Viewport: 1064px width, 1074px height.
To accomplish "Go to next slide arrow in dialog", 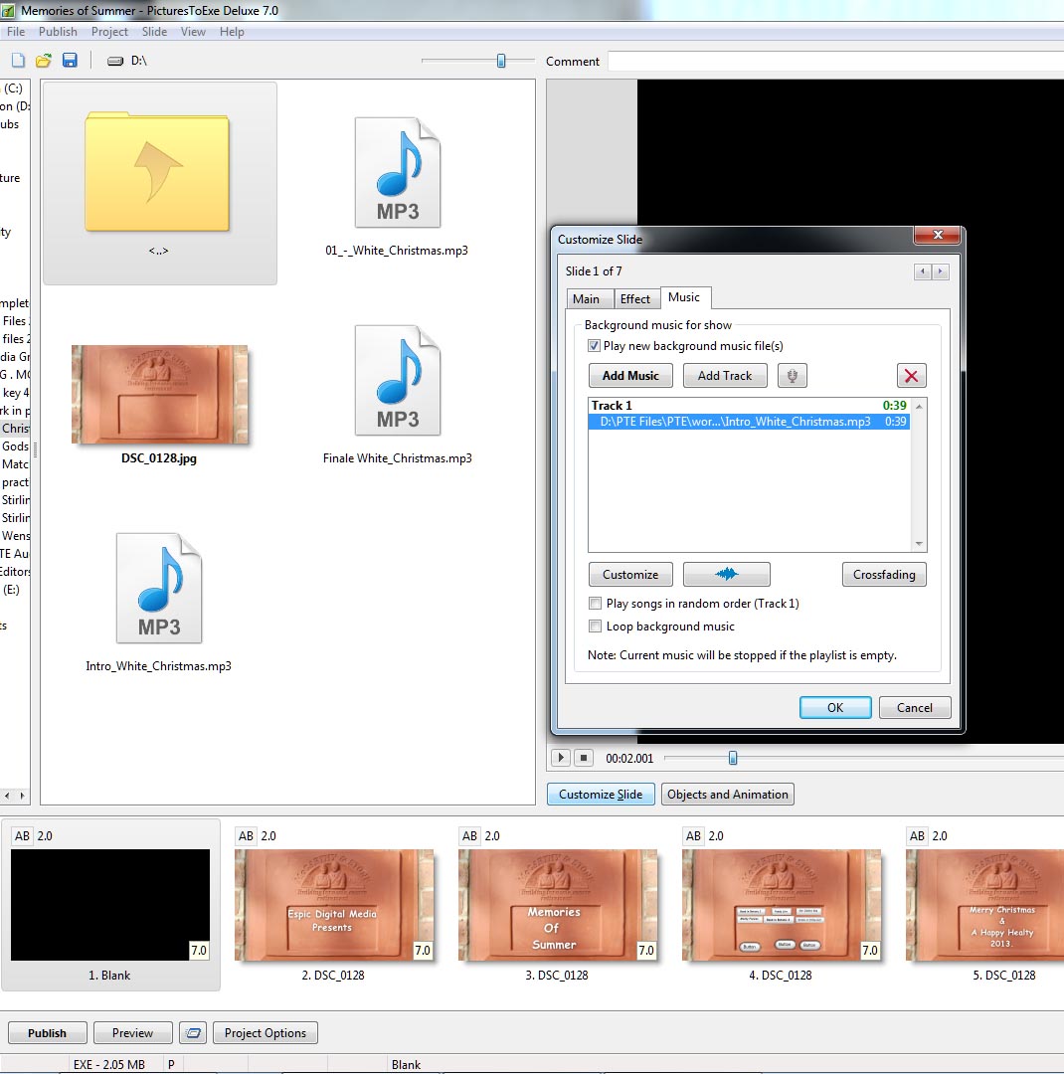I will (x=940, y=271).
